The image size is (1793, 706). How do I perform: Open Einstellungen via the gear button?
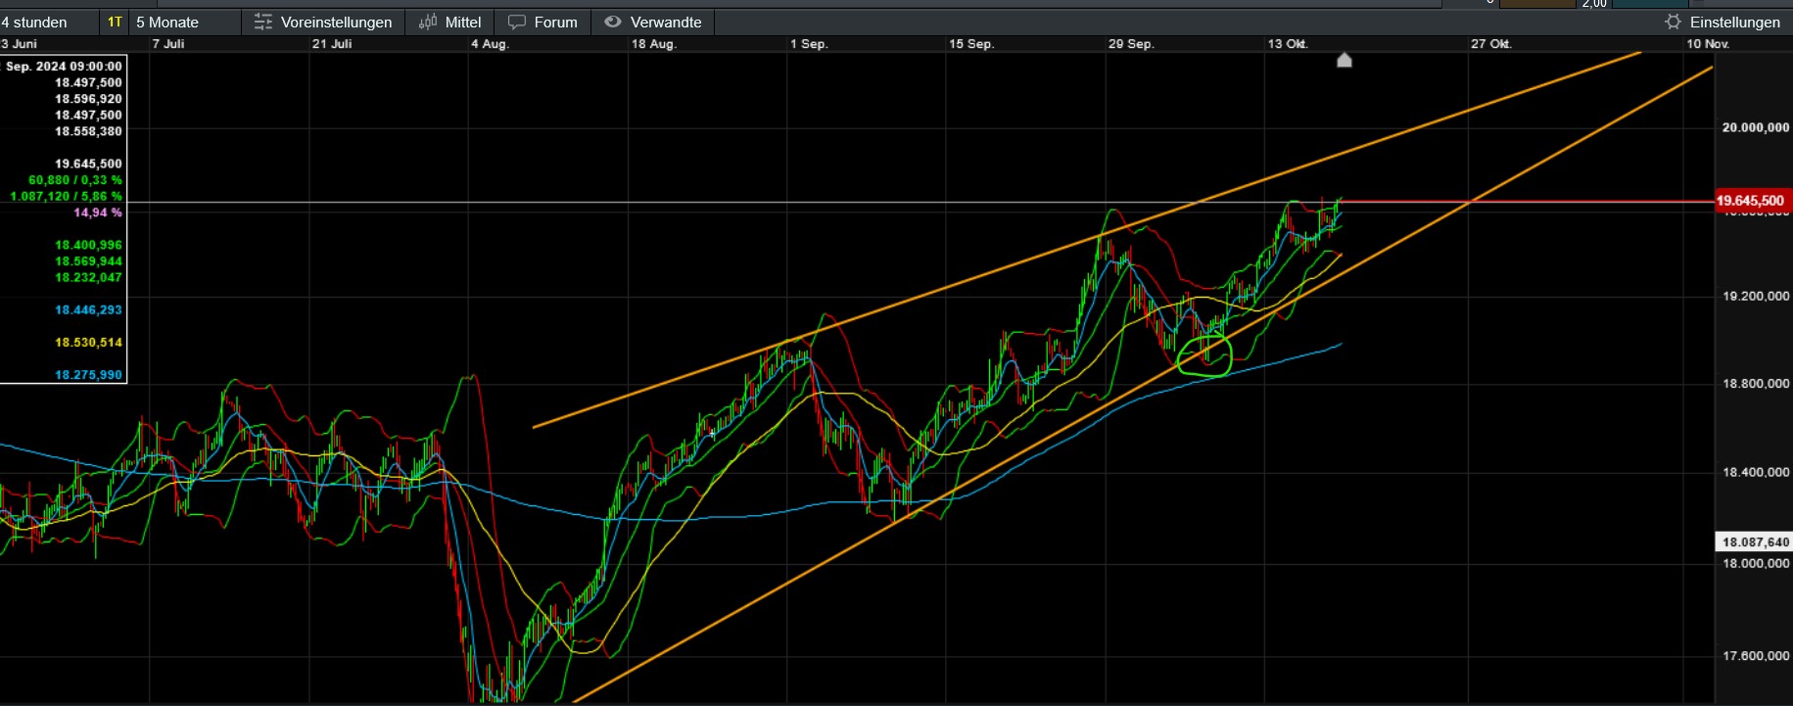[1722, 22]
